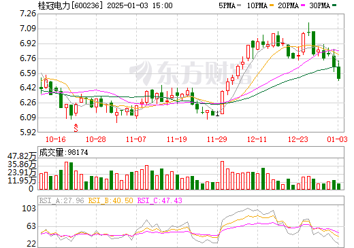Click the green 30PMA legend swatch

(334, 5)
